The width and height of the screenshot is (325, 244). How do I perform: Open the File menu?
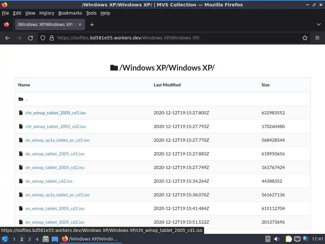point(5,13)
